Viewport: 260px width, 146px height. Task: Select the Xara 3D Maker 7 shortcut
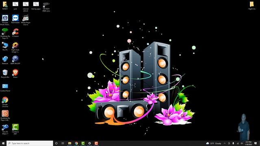coord(5,129)
